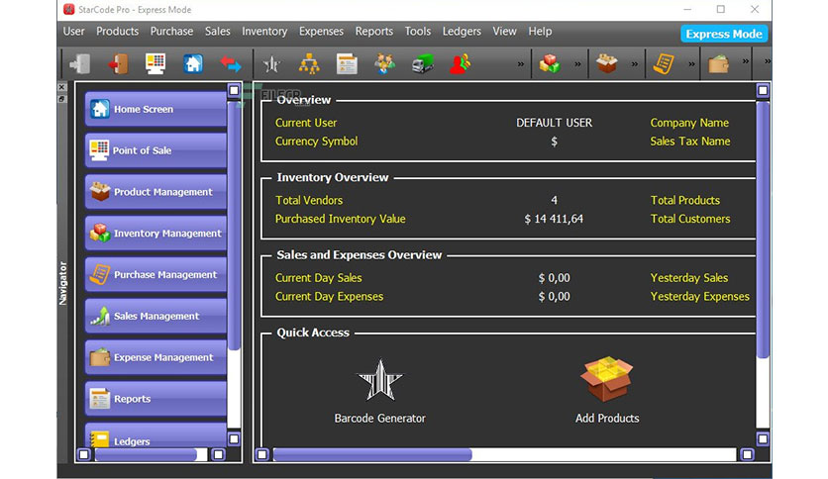Click the logout door icon with red arrow
The width and height of the screenshot is (828, 479).
(x=118, y=63)
